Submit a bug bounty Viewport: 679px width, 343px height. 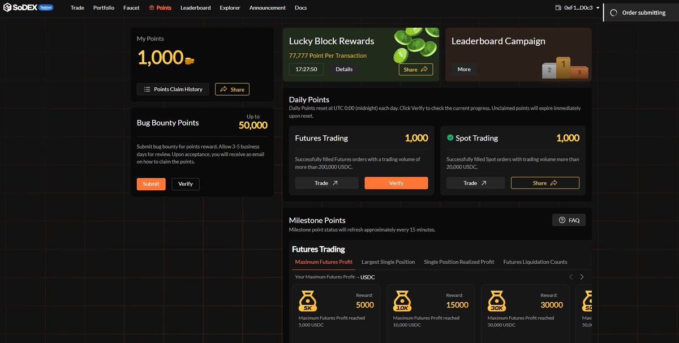click(151, 184)
